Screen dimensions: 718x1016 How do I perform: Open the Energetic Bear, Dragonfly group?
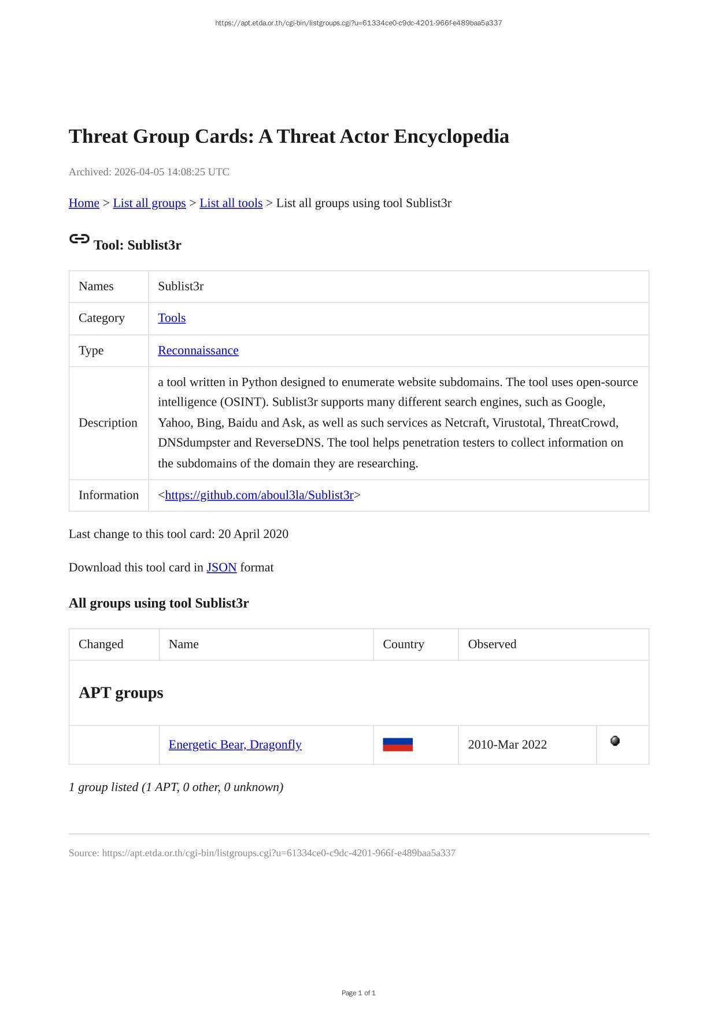pos(235,745)
